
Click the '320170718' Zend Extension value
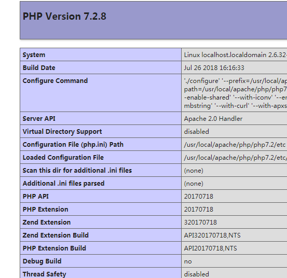[200, 223]
